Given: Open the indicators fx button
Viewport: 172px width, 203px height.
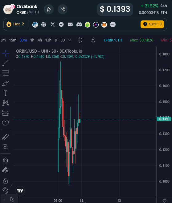Looking at the screenshot, I should (93, 40).
